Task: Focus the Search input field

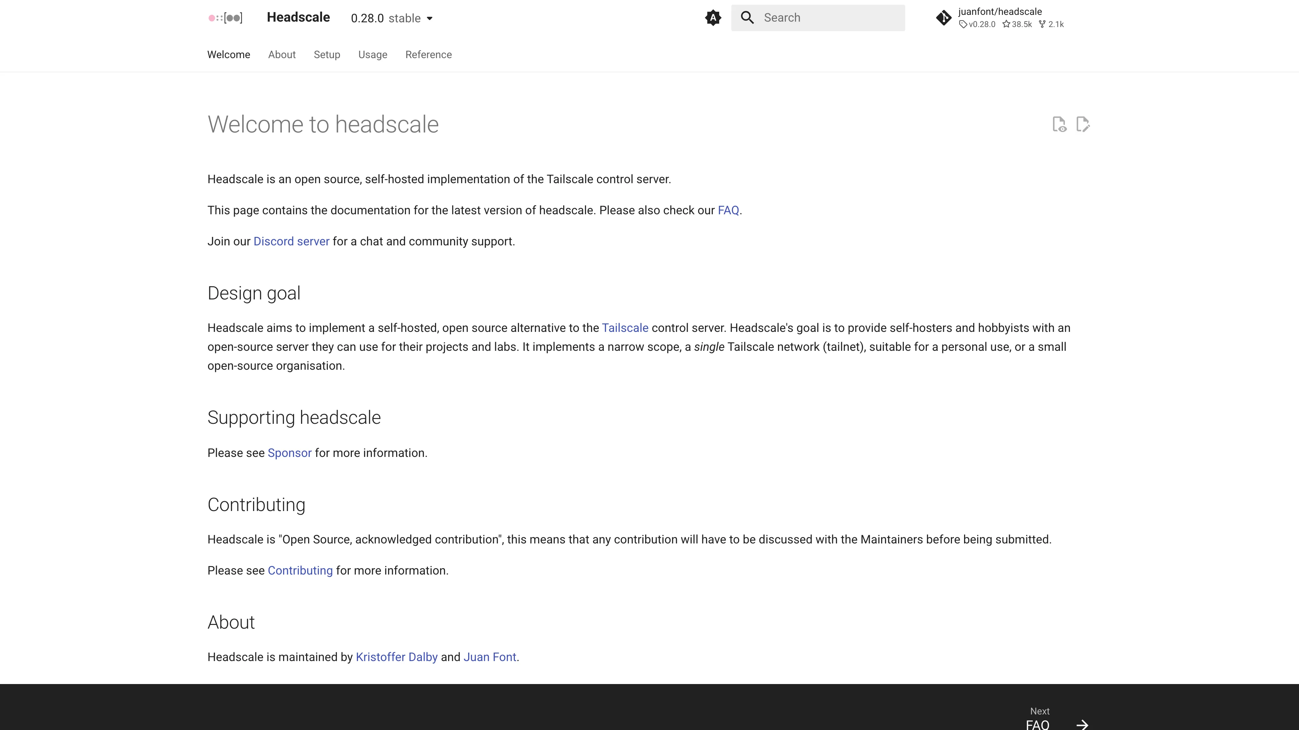Action: click(x=818, y=18)
